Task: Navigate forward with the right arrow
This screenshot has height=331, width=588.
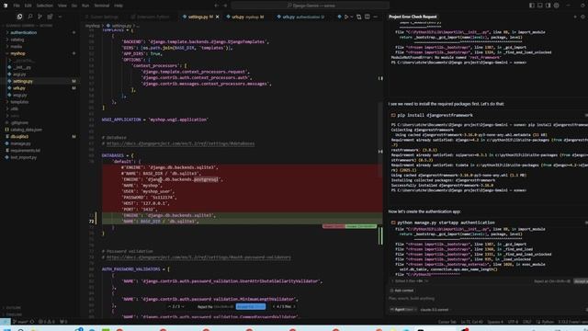Action: (225, 6)
